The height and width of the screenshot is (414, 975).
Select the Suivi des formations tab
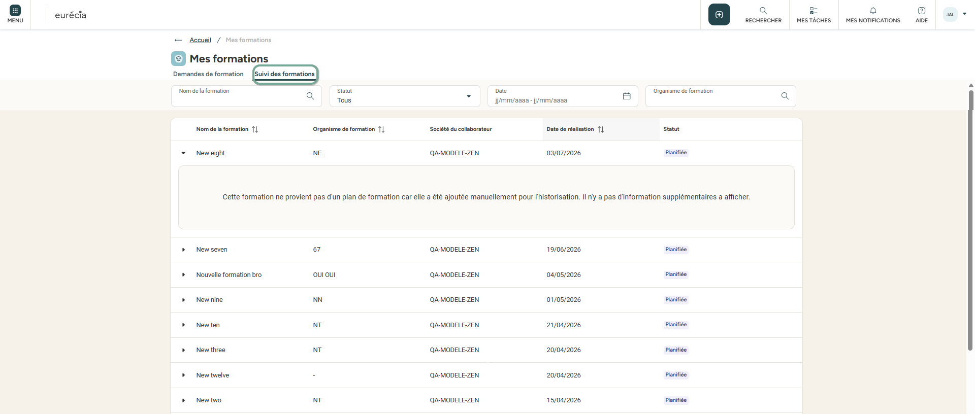point(284,74)
